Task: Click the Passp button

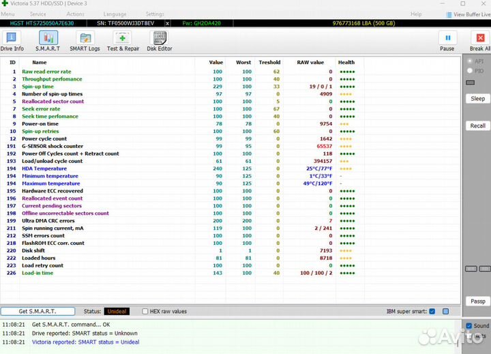Action: 478,301
